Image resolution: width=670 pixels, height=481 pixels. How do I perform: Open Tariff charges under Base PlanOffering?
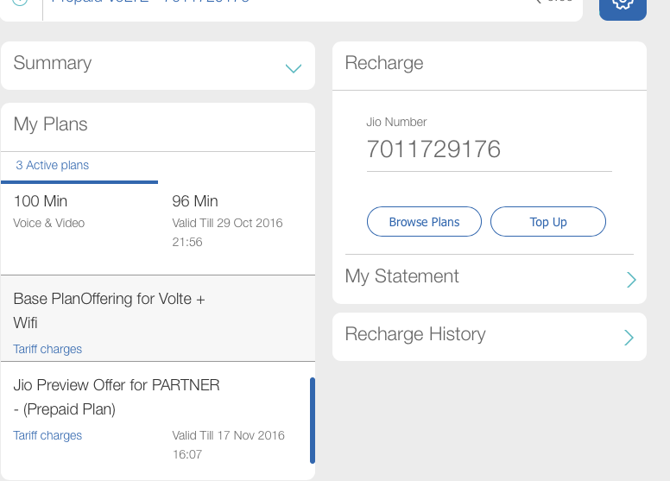47,349
